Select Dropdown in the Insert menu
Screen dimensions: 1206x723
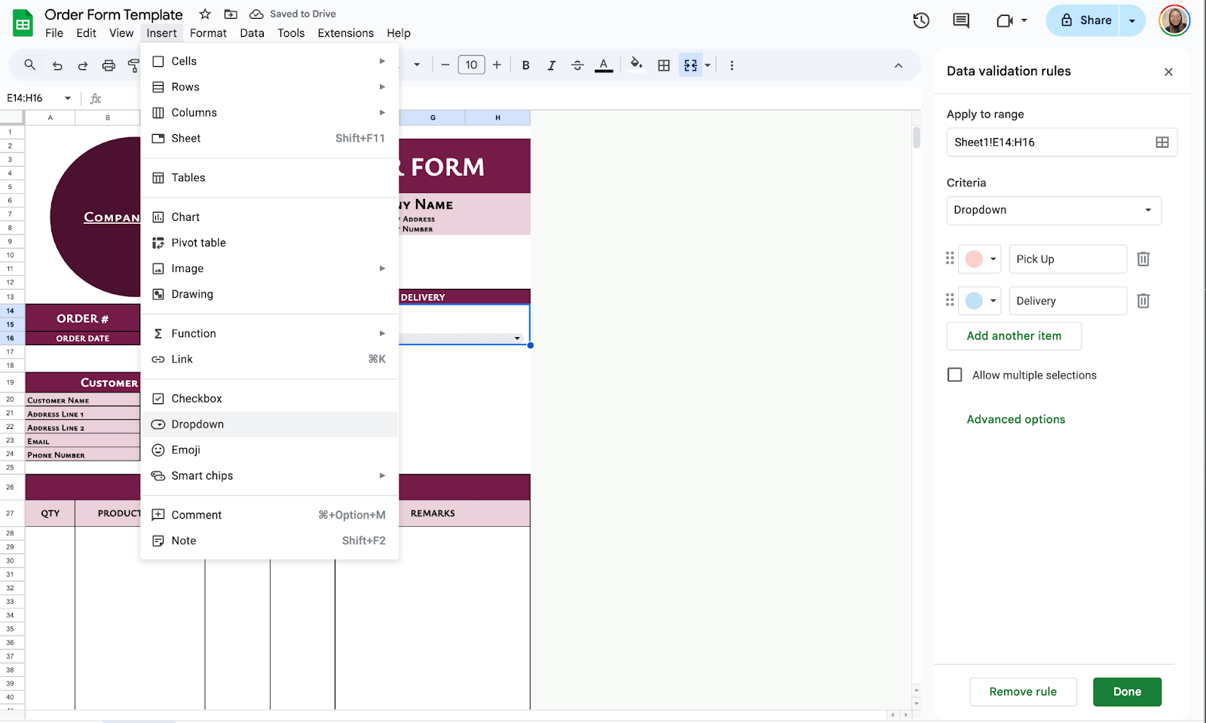pyautogui.click(x=197, y=424)
